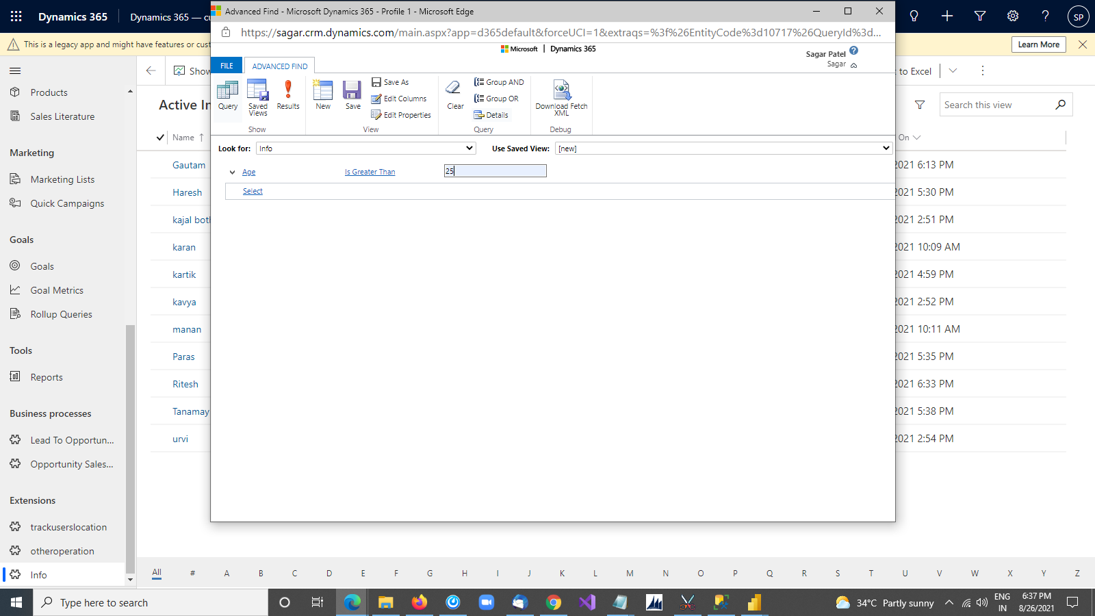Click the sidebar vertical scrollbar
This screenshot has height=616, width=1095.
coord(130,449)
